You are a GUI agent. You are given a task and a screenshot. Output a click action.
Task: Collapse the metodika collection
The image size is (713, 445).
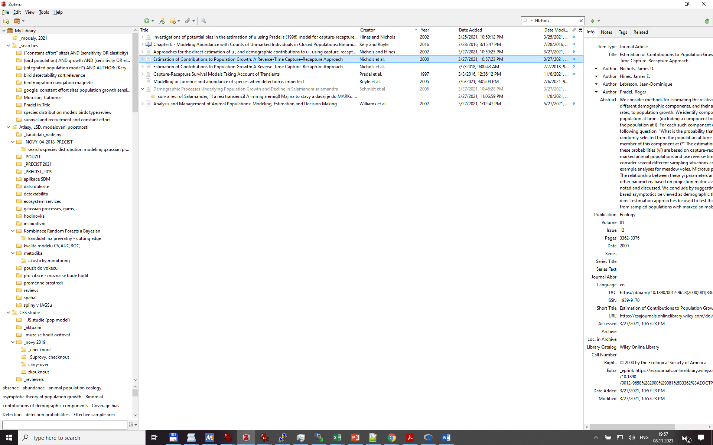click(x=13, y=253)
